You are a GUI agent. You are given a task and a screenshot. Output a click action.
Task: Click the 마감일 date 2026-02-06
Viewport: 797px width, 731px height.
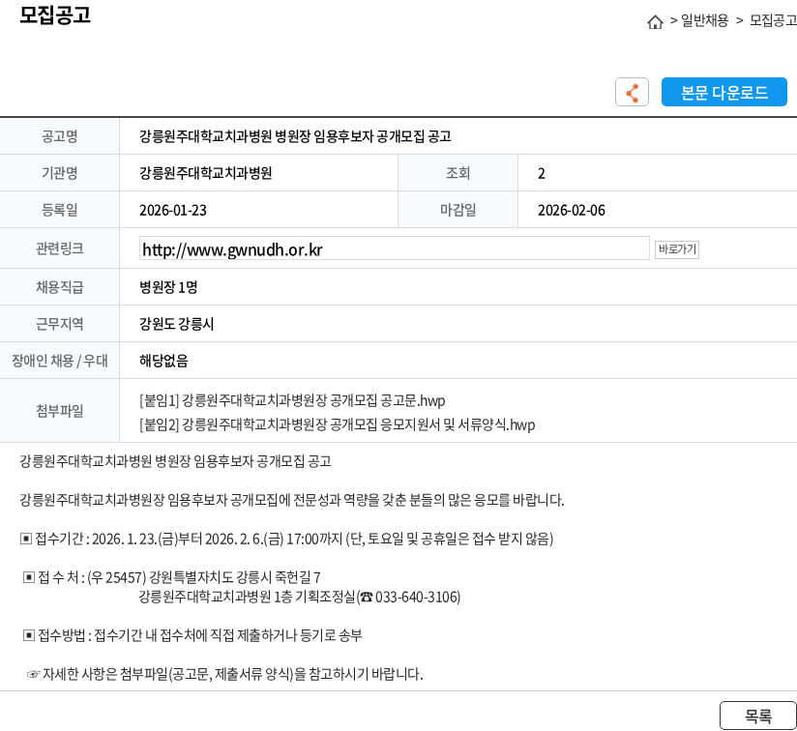[572, 211]
